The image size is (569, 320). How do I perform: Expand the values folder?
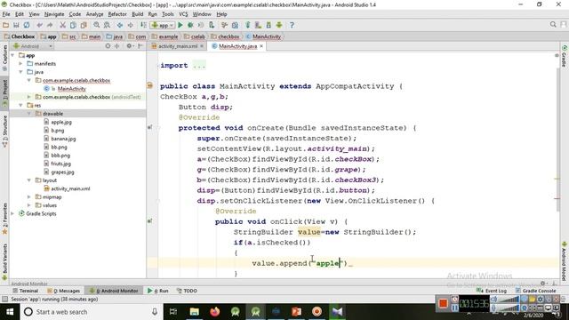click(29, 205)
